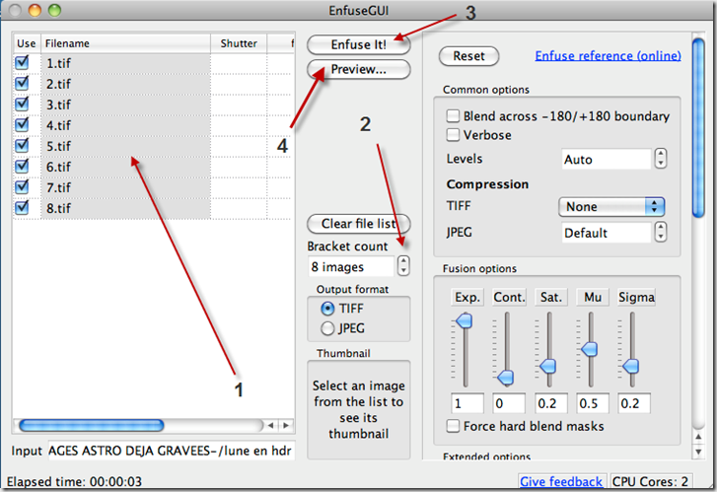Click the Cont. label button

click(509, 297)
